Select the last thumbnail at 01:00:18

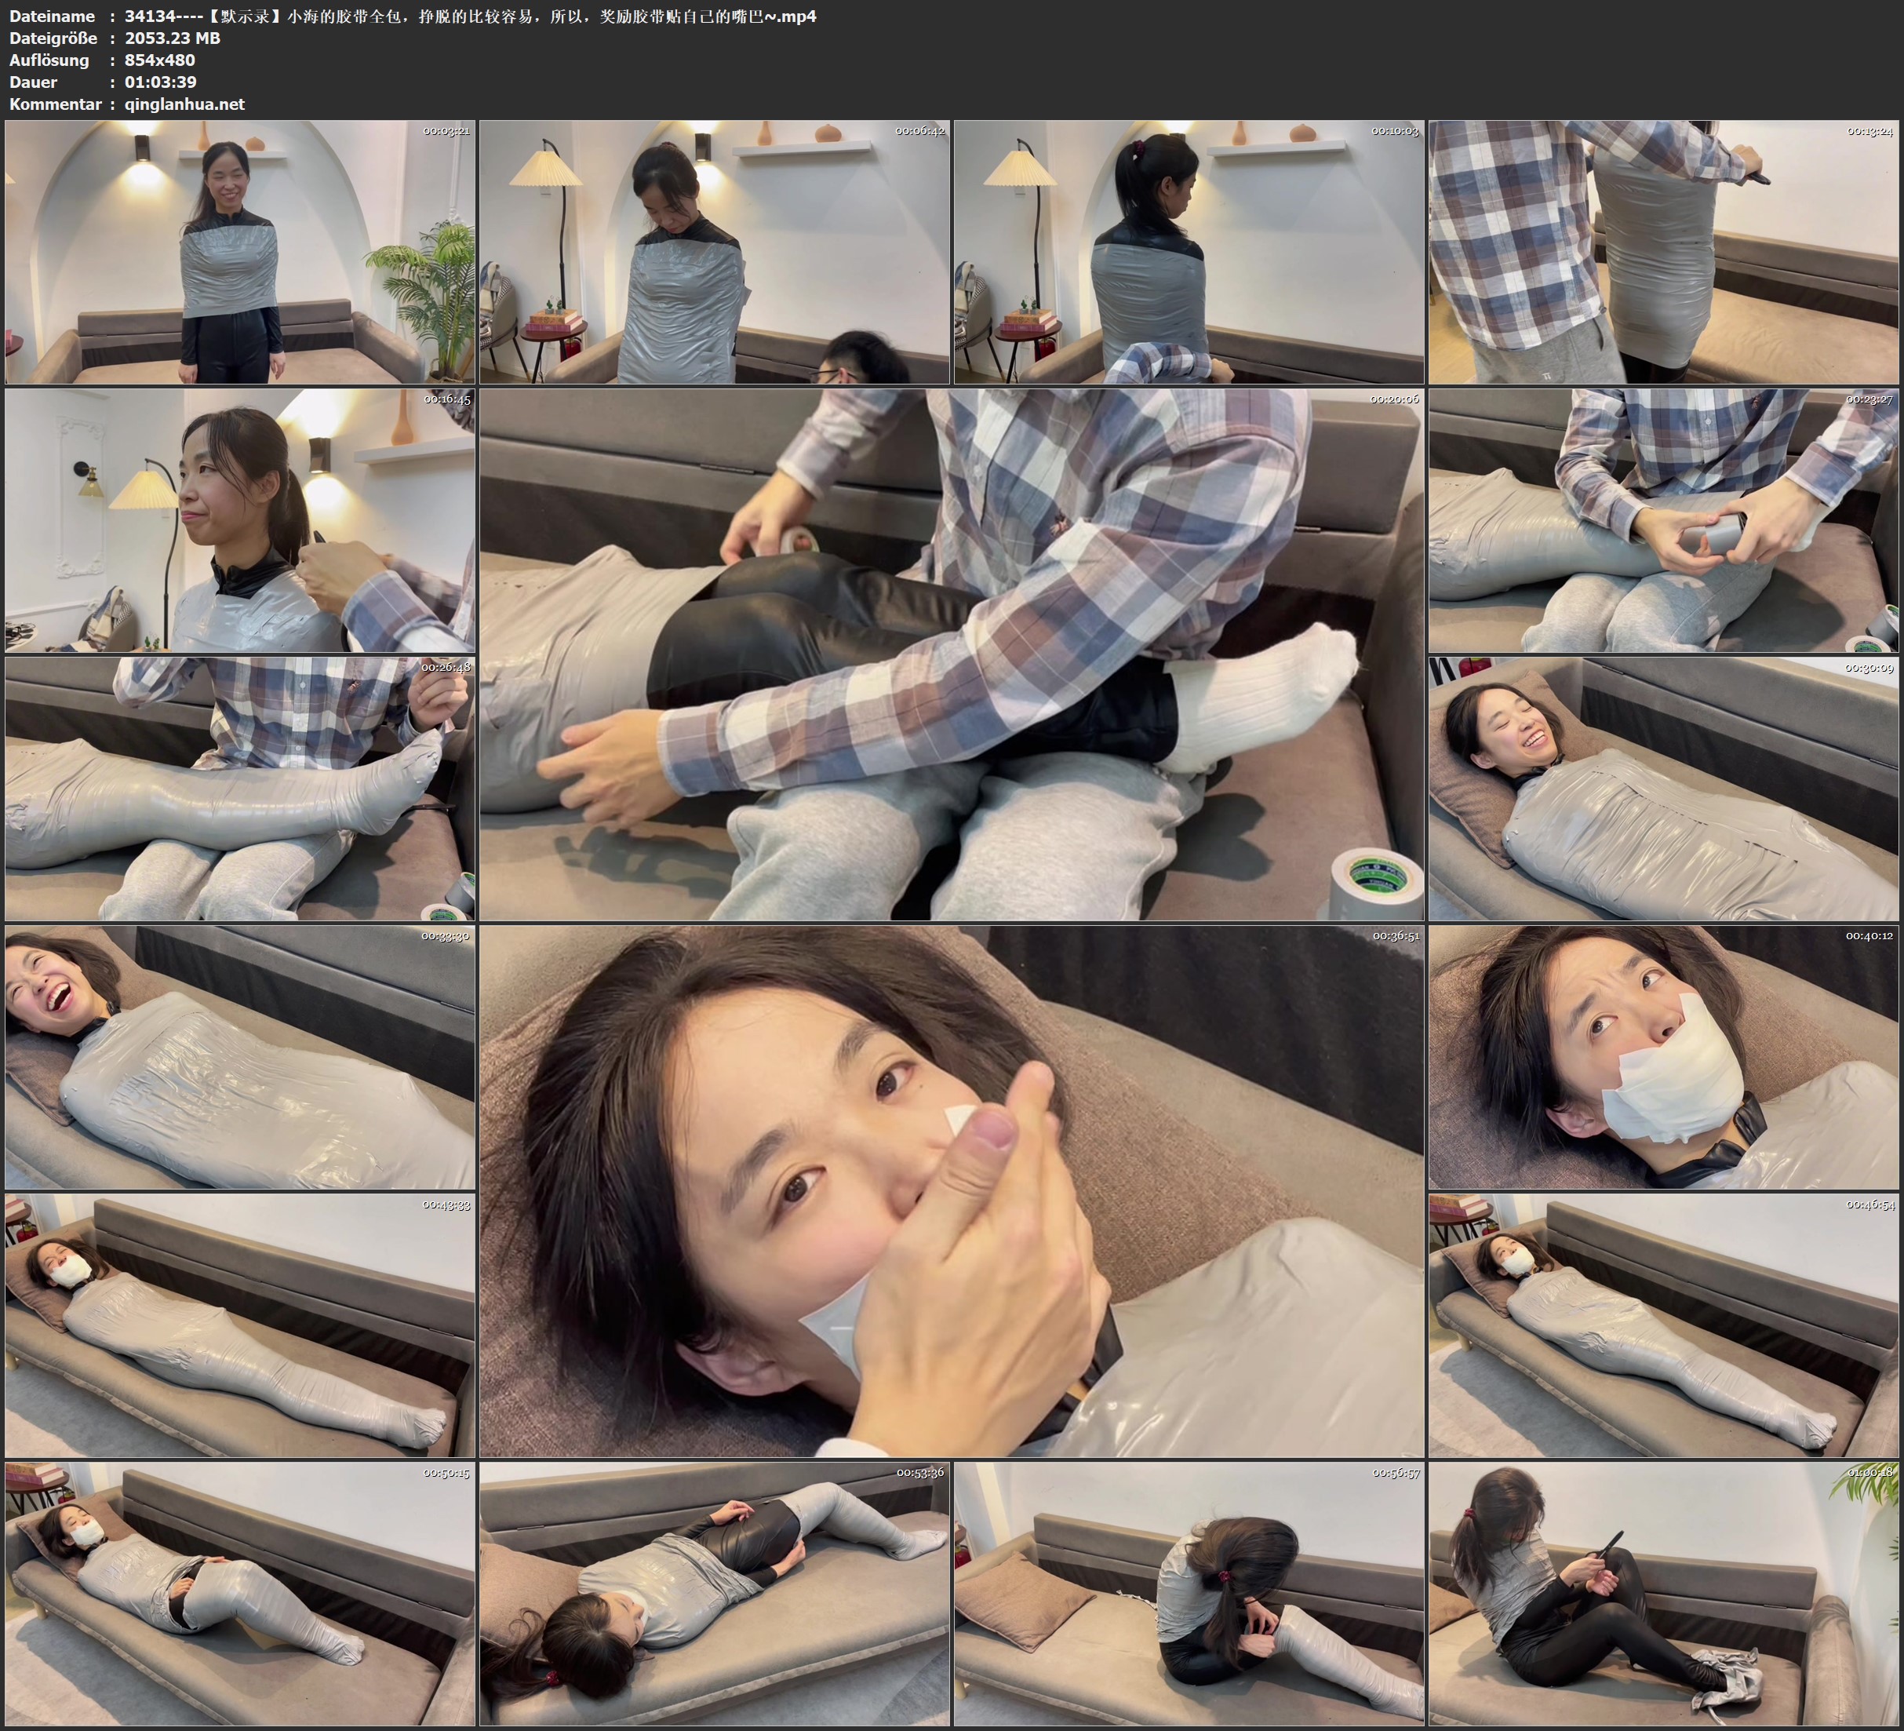coord(1664,1594)
